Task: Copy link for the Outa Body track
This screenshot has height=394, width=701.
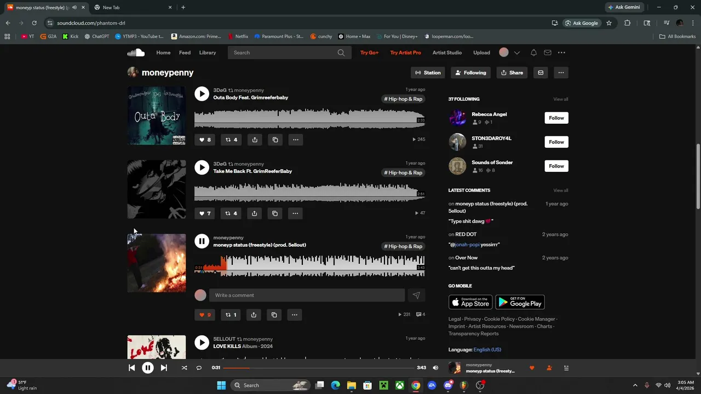Action: coord(275,140)
